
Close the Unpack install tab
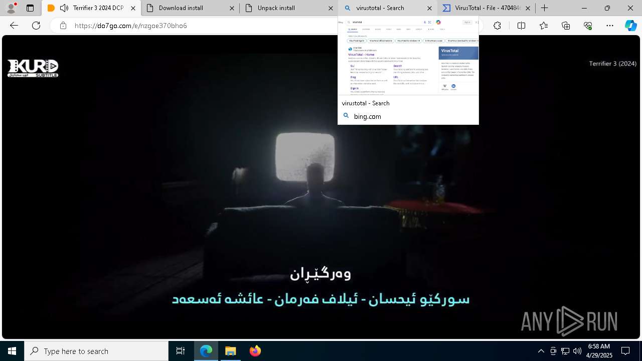coord(331,8)
